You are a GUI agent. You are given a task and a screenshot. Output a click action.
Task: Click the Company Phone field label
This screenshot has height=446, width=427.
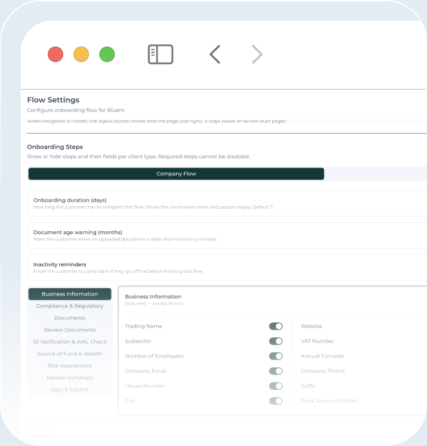323,371
